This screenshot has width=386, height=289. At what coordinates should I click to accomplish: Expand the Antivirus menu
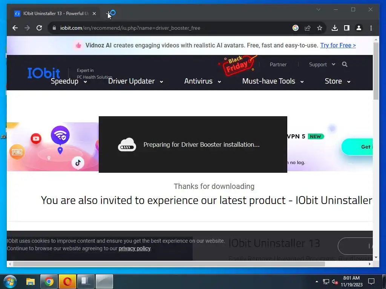(x=202, y=81)
